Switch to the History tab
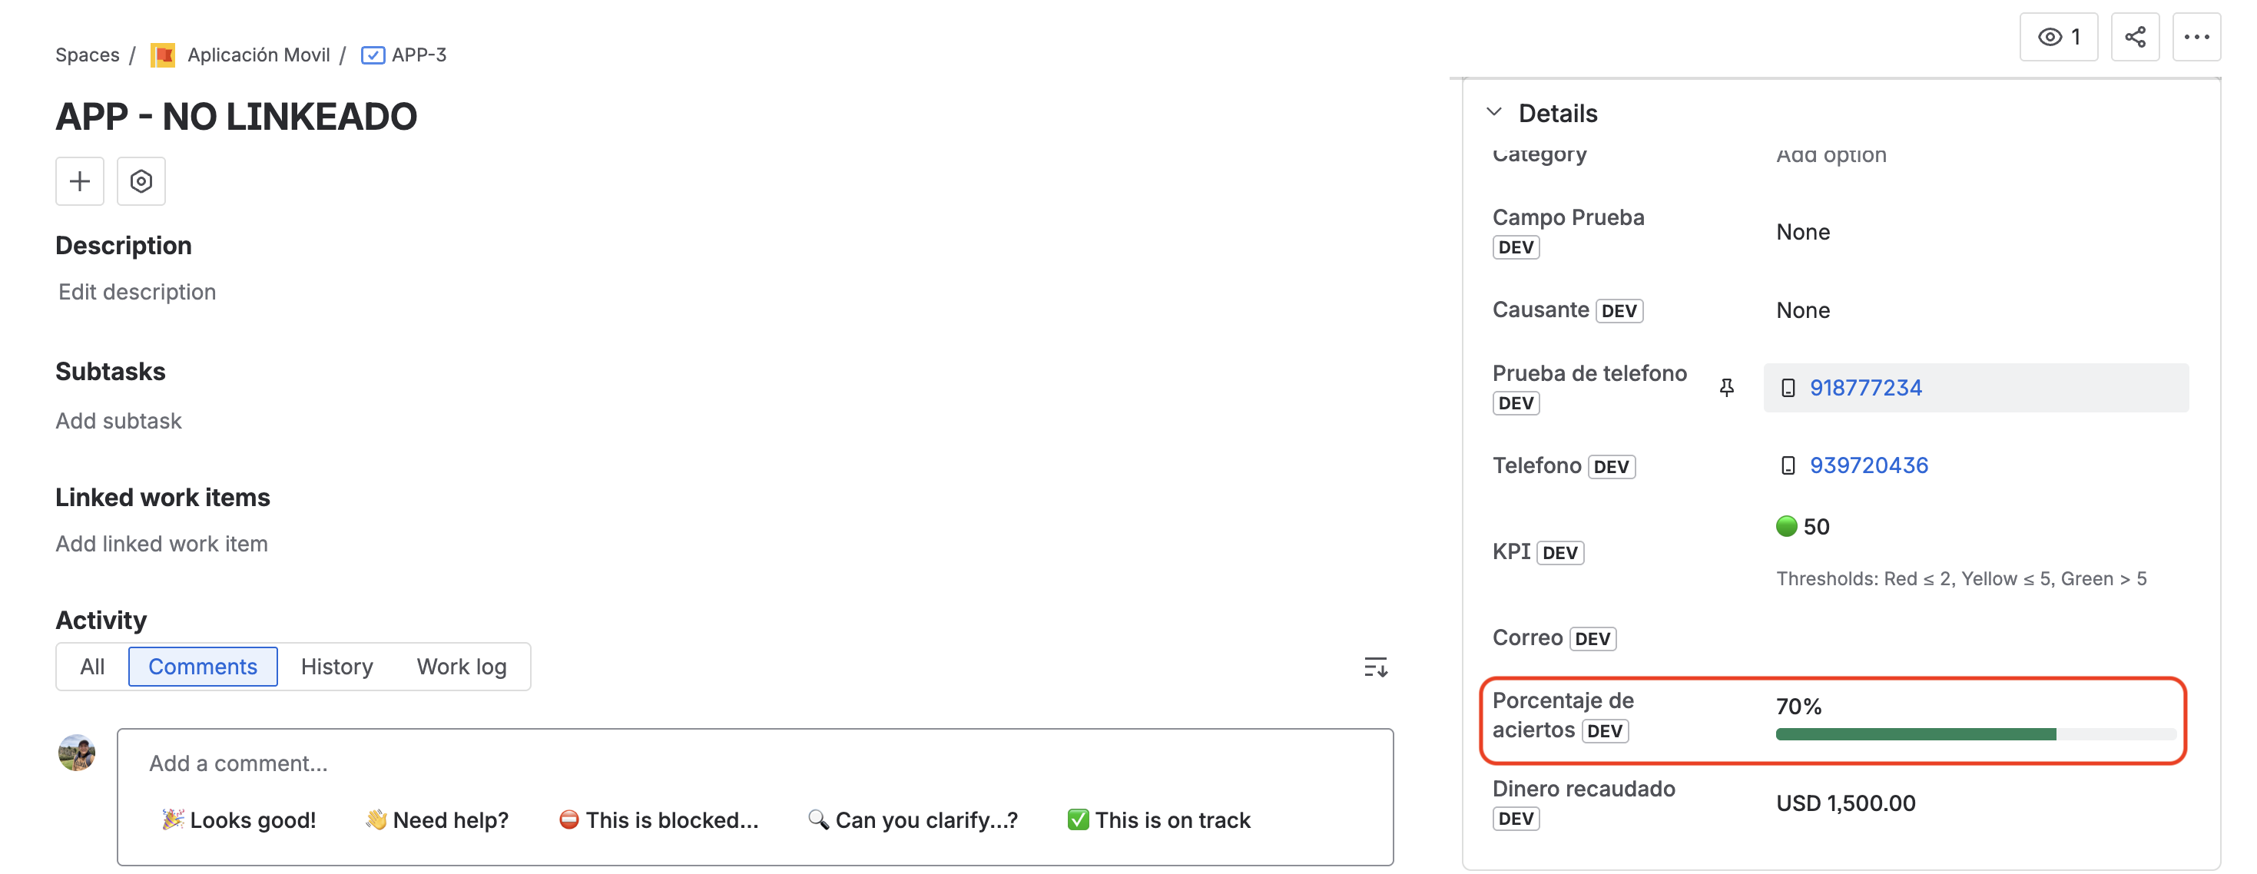 pyautogui.click(x=336, y=667)
